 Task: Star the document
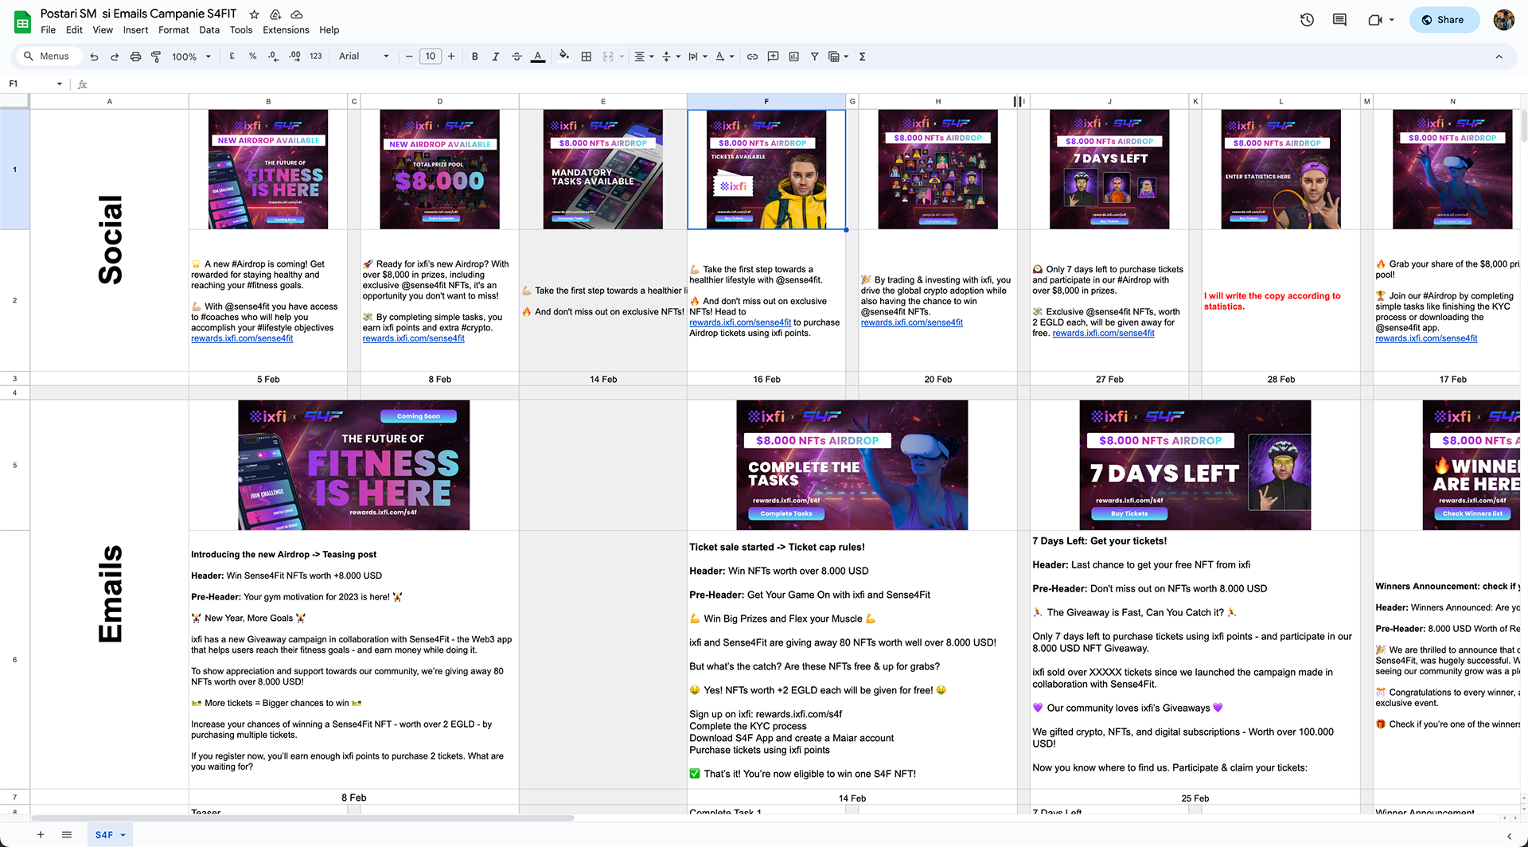[254, 14]
